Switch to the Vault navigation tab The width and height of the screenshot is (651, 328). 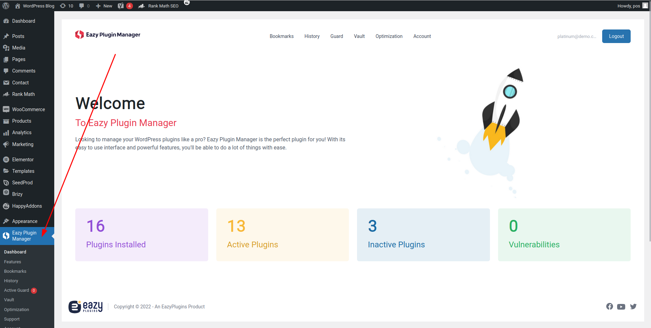point(359,36)
